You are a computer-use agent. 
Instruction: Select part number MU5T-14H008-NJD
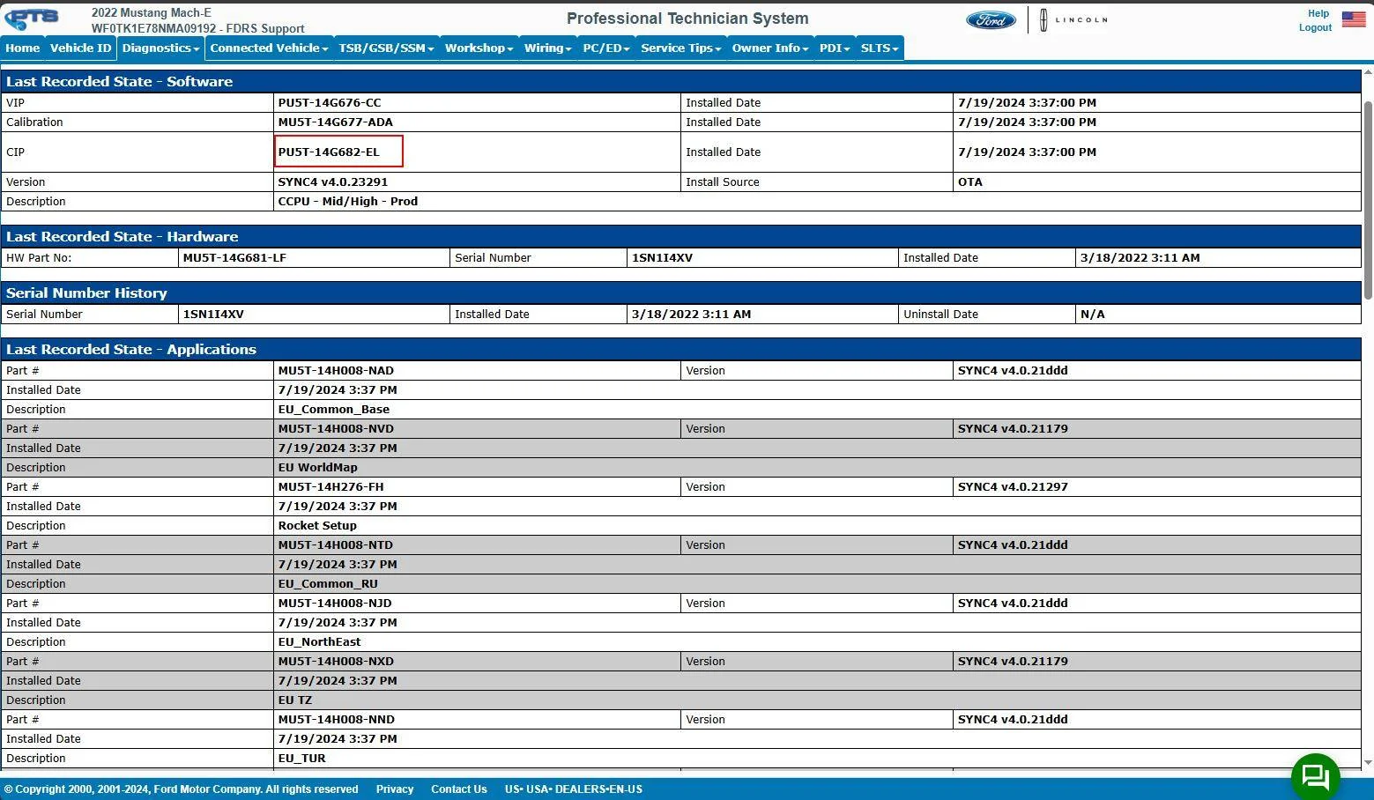coord(335,603)
